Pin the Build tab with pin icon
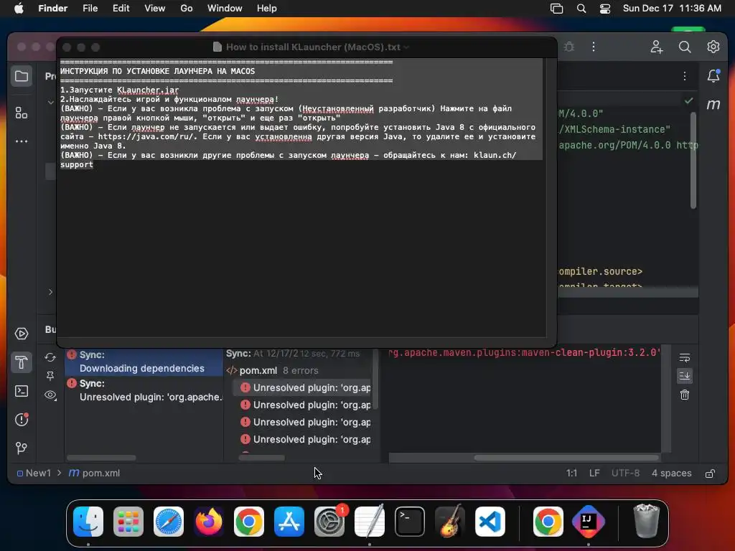The width and height of the screenshot is (735, 551). click(50, 376)
